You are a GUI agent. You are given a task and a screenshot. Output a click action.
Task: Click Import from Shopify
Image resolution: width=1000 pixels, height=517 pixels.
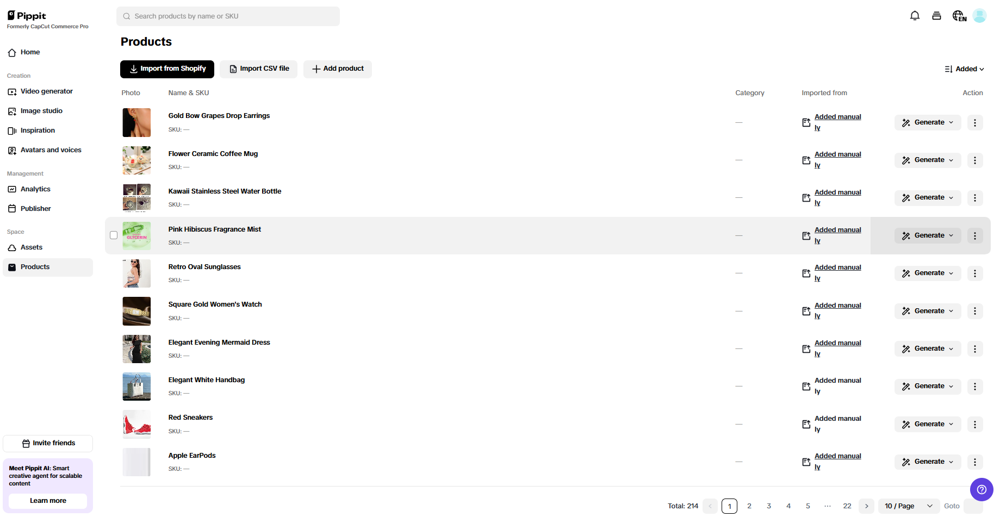pos(167,69)
